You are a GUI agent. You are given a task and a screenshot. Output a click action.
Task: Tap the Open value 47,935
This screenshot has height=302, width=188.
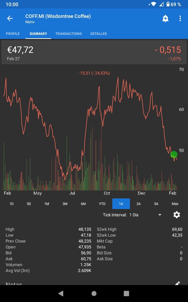85,247
